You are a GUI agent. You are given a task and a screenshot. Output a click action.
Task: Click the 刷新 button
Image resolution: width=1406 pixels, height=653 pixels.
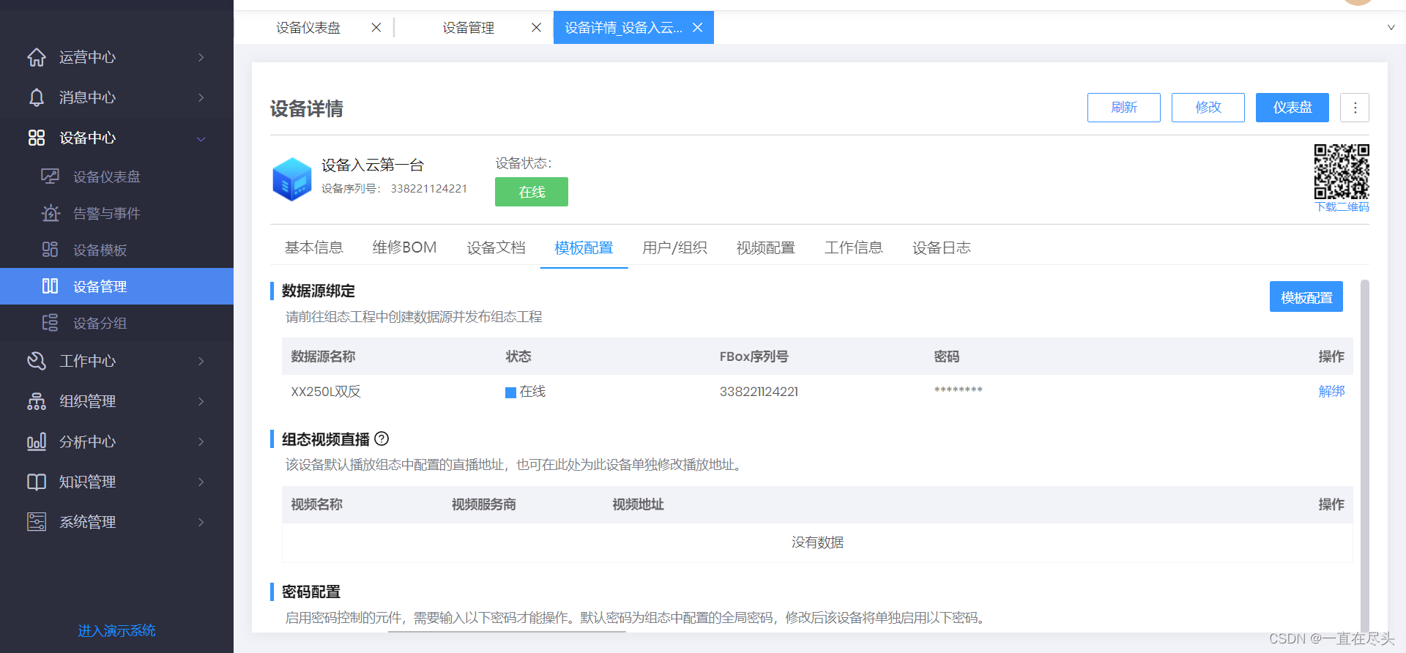pos(1124,108)
